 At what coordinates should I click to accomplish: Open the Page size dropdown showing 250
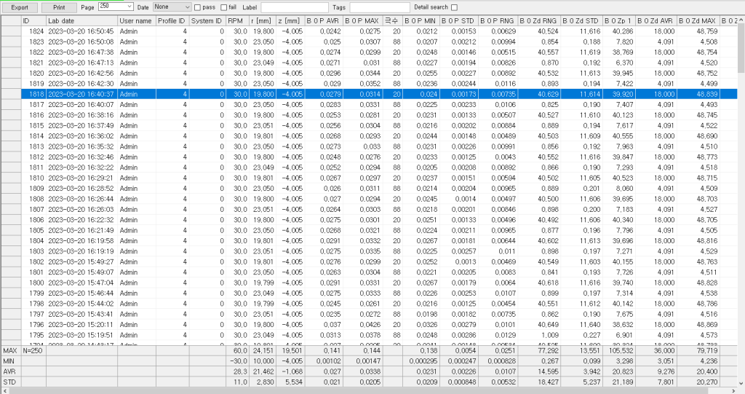tap(115, 7)
